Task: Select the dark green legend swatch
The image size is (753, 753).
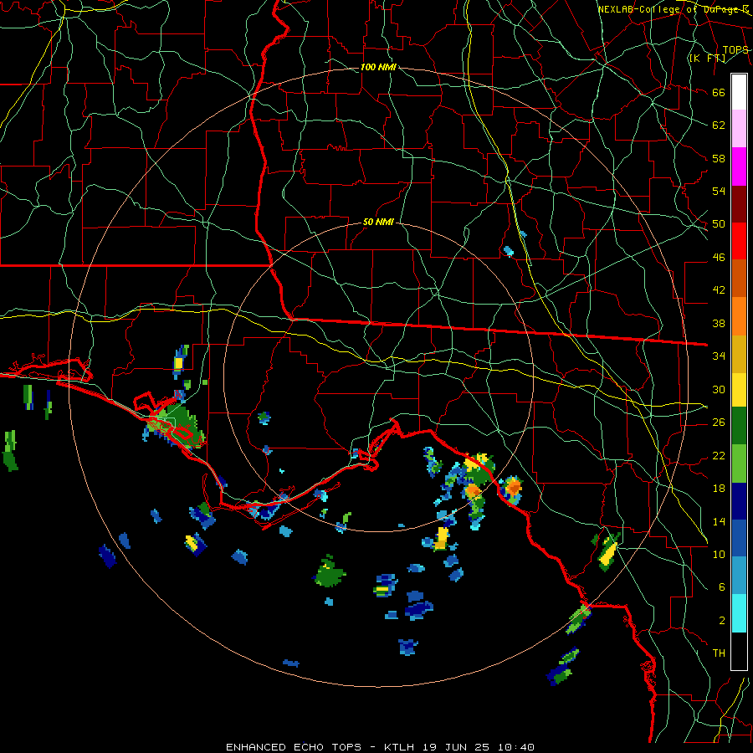Action: (739, 426)
